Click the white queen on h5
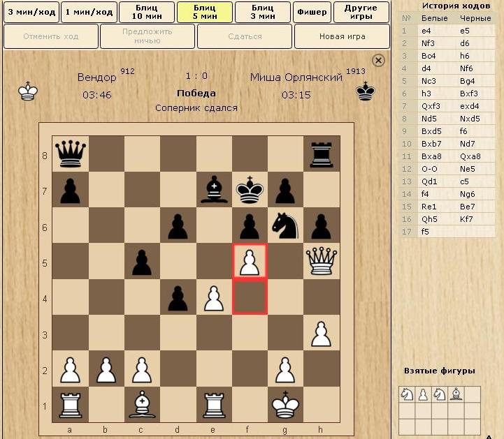The image size is (504, 439). pos(321,261)
